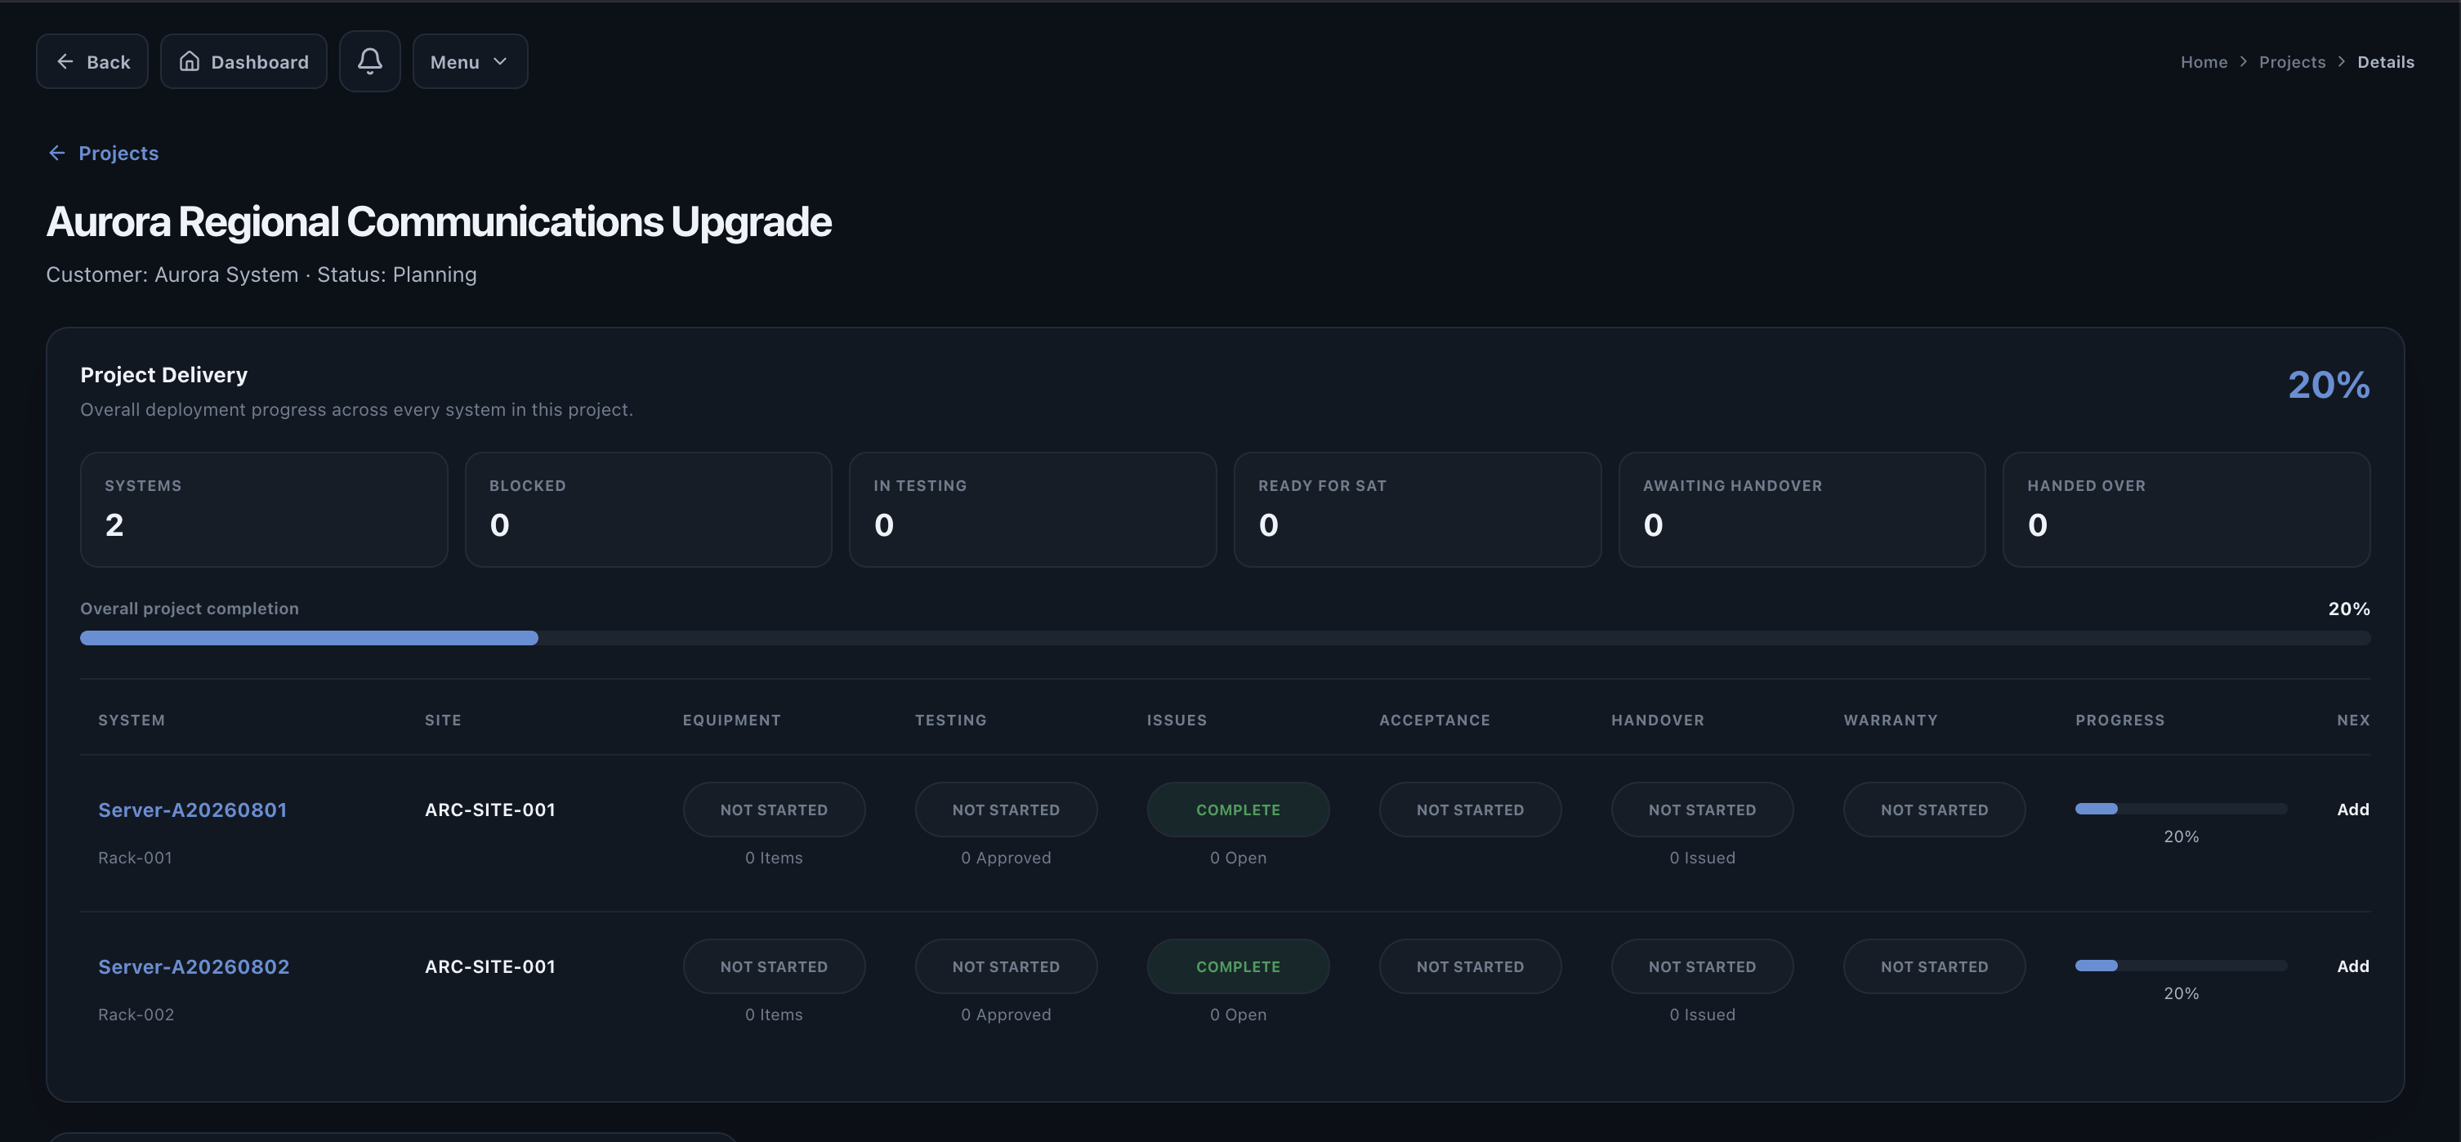2461x1142 pixels.
Task: Click the 0 Open text for Server-A20260801
Action: click(x=1238, y=858)
